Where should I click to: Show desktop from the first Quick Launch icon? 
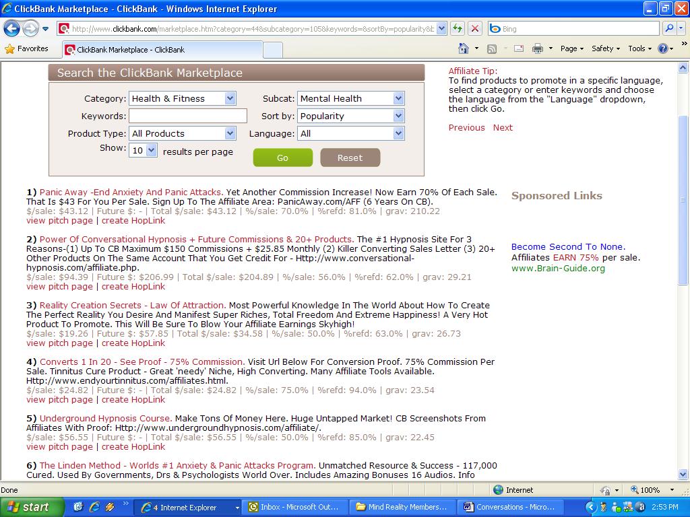[78, 508]
